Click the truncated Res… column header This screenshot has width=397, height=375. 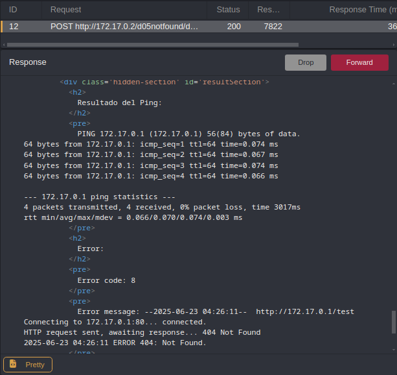[269, 10]
